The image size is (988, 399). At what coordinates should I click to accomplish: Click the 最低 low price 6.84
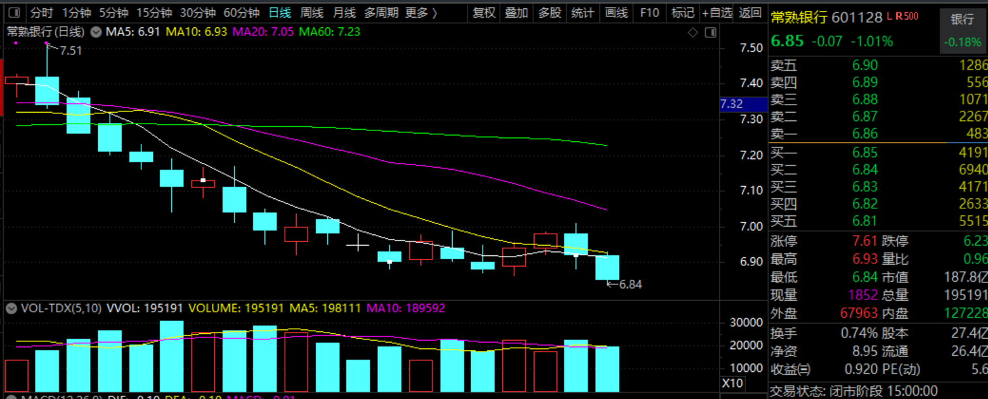click(865, 277)
